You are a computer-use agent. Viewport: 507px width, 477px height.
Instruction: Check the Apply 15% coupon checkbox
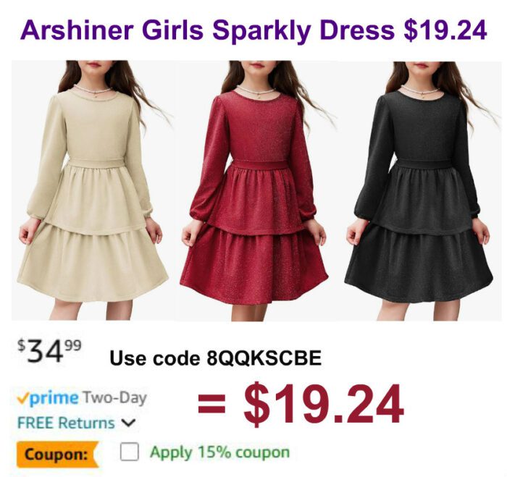(130, 452)
